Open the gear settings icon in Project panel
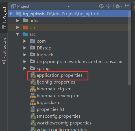Screen dimensions: 135x131 coord(119,6)
